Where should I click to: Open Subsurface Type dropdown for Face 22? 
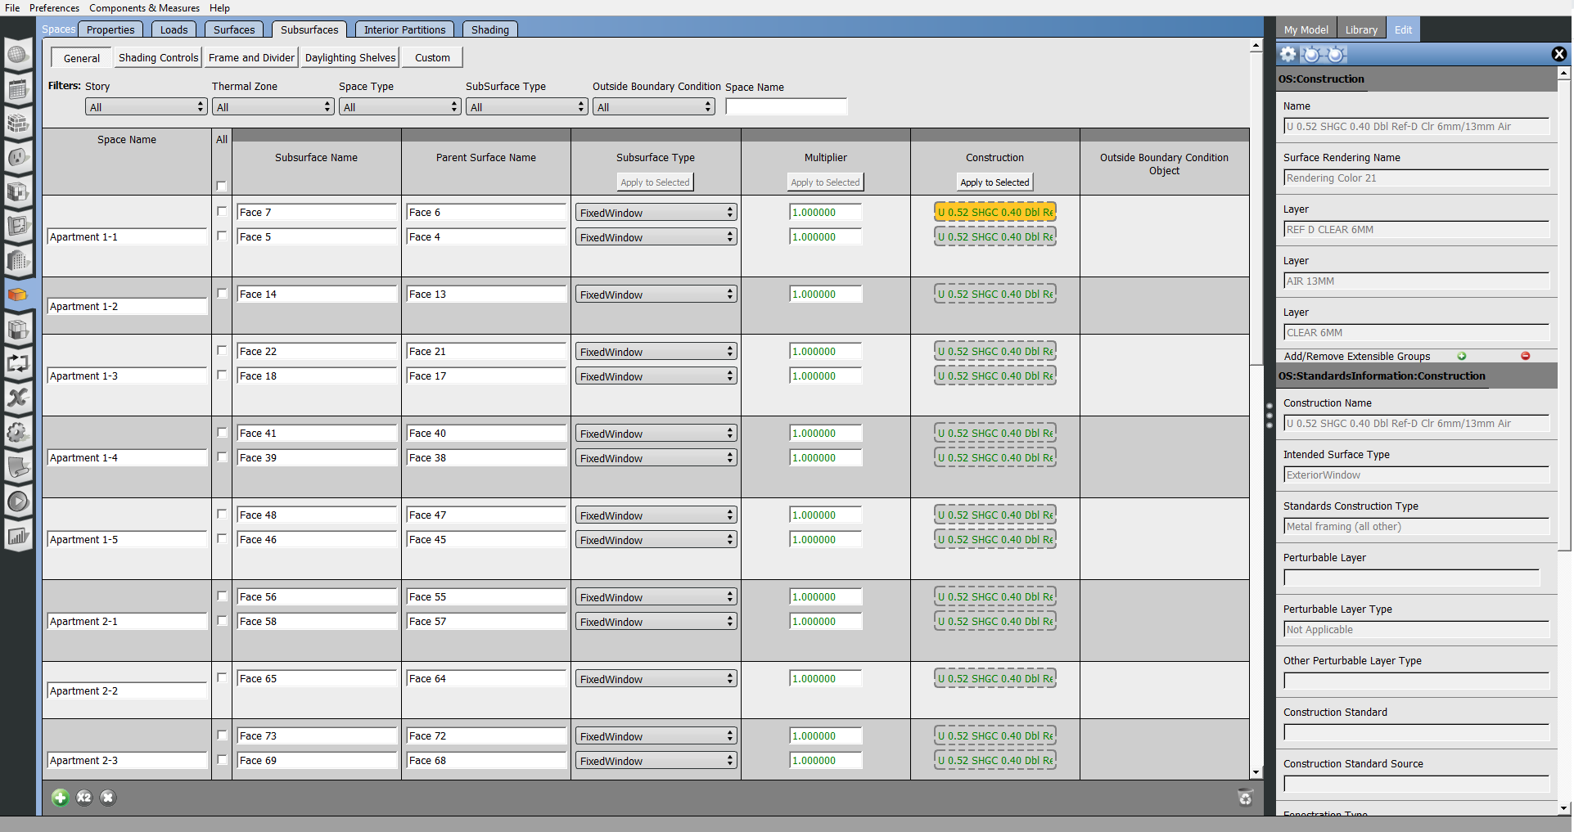coord(656,352)
